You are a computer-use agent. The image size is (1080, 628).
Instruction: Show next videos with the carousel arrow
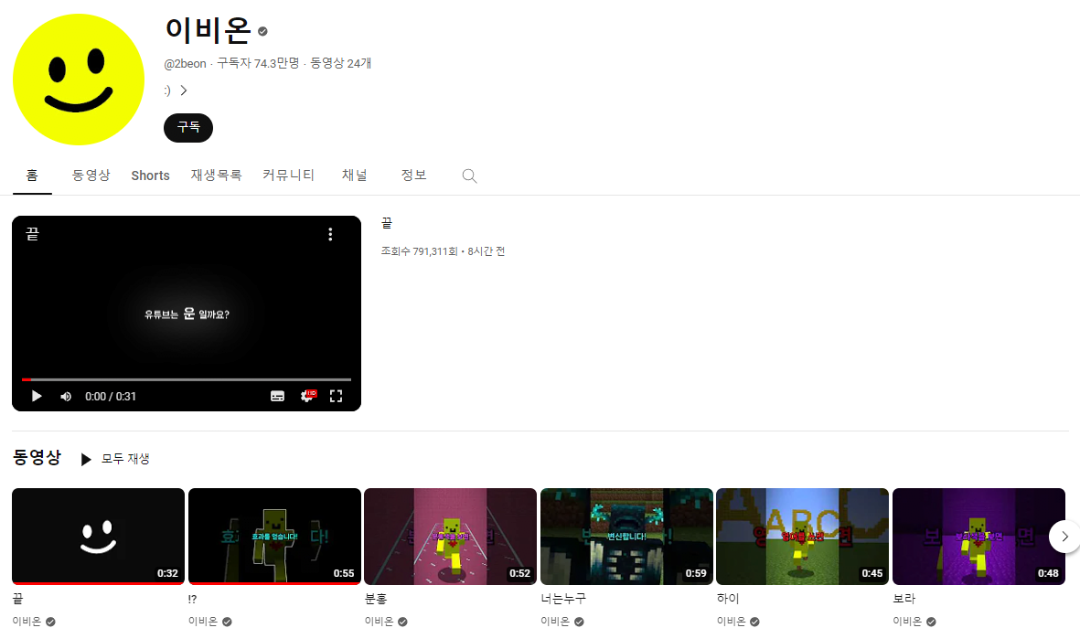coord(1064,537)
